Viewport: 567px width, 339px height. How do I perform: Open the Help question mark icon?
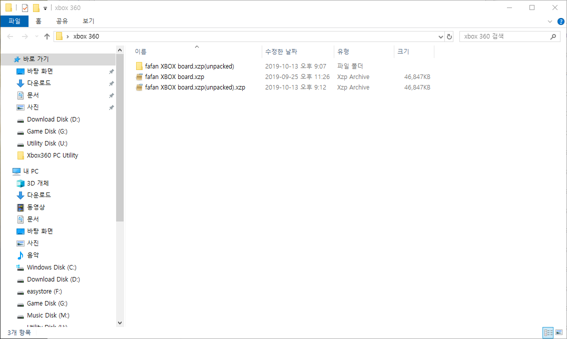[x=561, y=21]
